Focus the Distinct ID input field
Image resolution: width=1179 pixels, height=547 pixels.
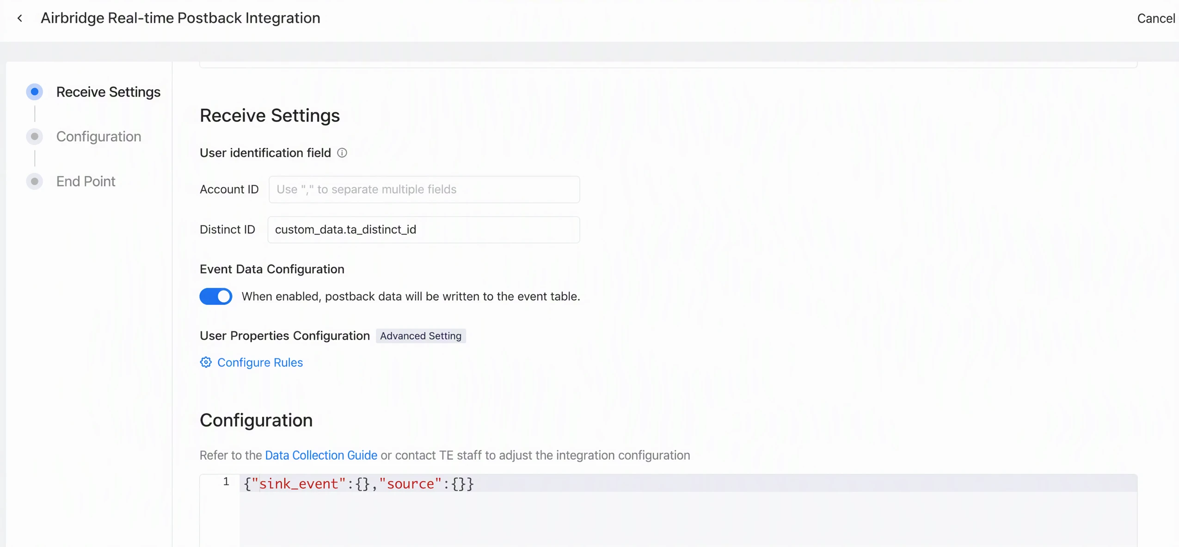click(x=424, y=230)
